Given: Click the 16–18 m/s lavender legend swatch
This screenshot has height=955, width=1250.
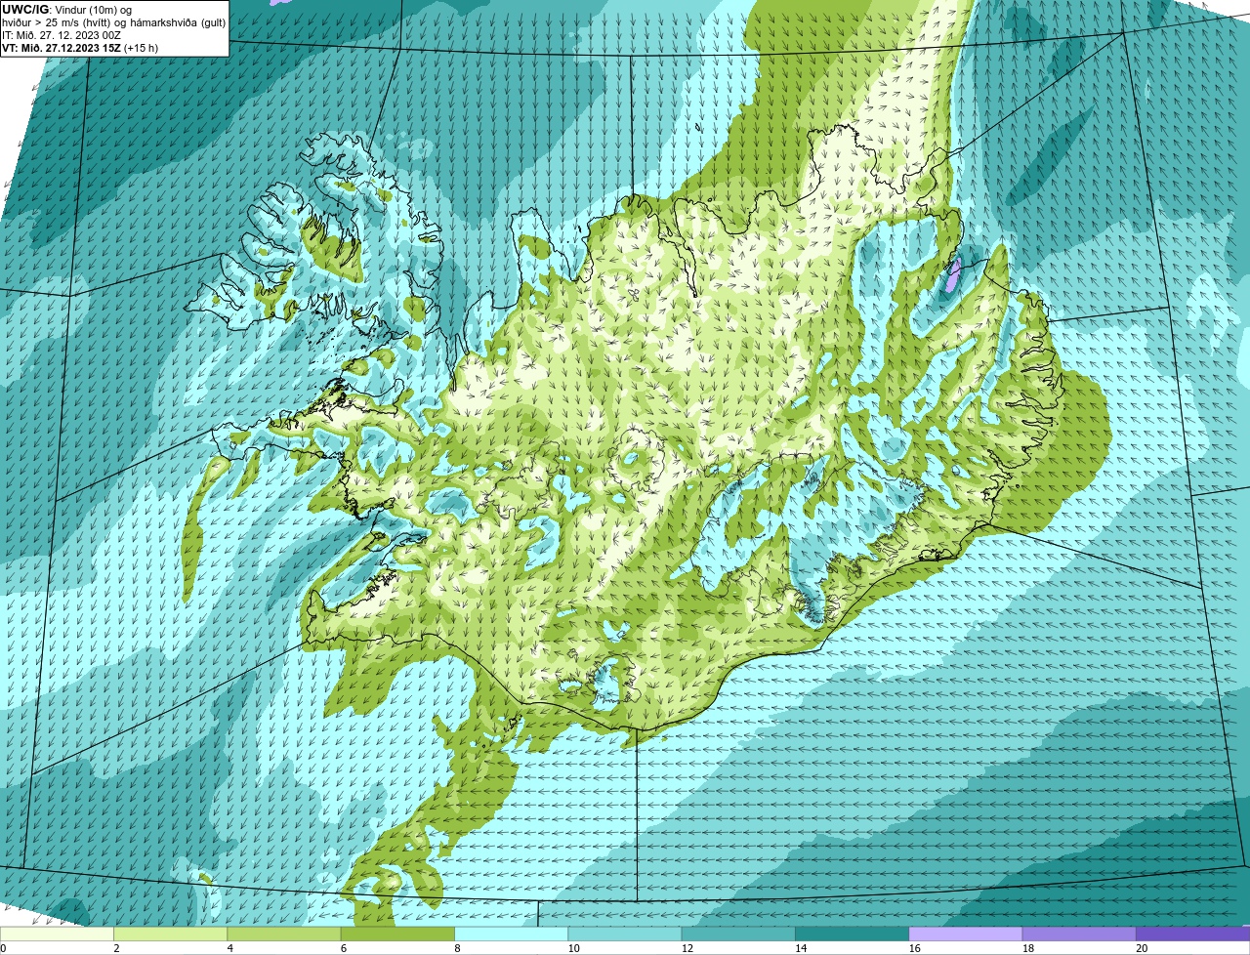Looking at the screenshot, I should pyautogui.click(x=966, y=934).
